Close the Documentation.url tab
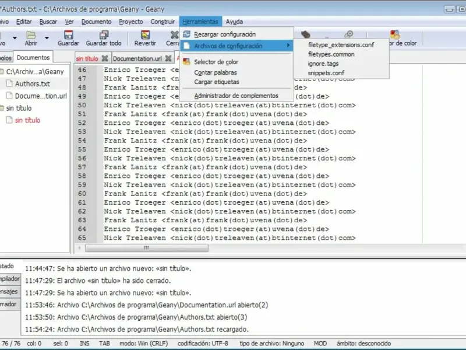This screenshot has width=466, height=350. click(168, 58)
